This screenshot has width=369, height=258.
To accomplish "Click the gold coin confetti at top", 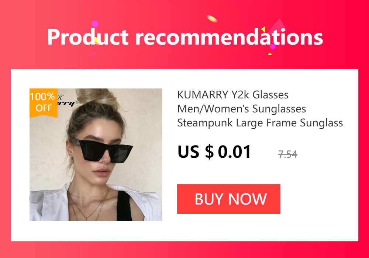I will 212,18.
